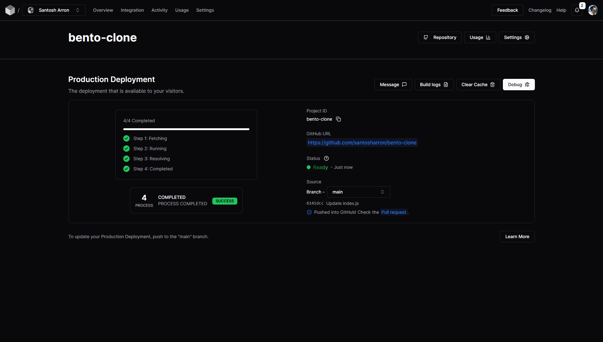603x342 pixels.
Task: Go to the Overview tab
Action: point(103,10)
